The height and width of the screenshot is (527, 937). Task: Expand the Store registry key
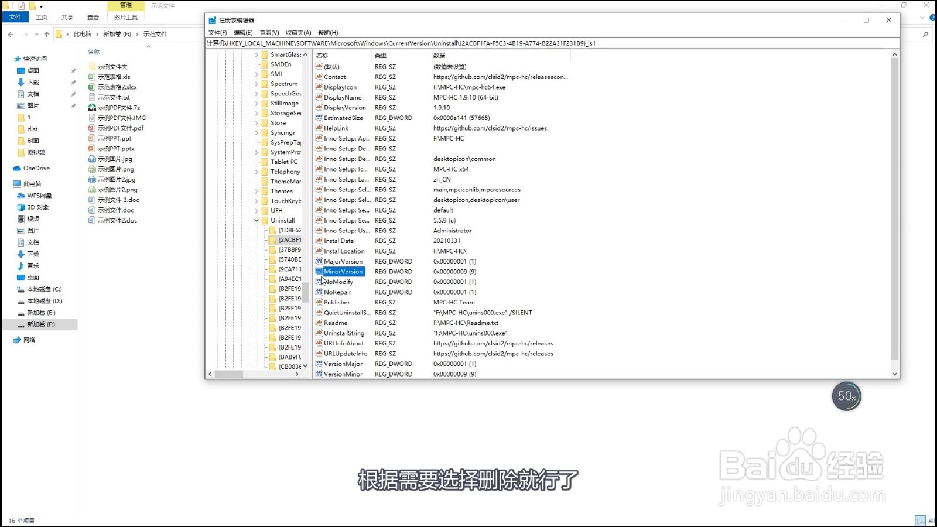[x=257, y=123]
